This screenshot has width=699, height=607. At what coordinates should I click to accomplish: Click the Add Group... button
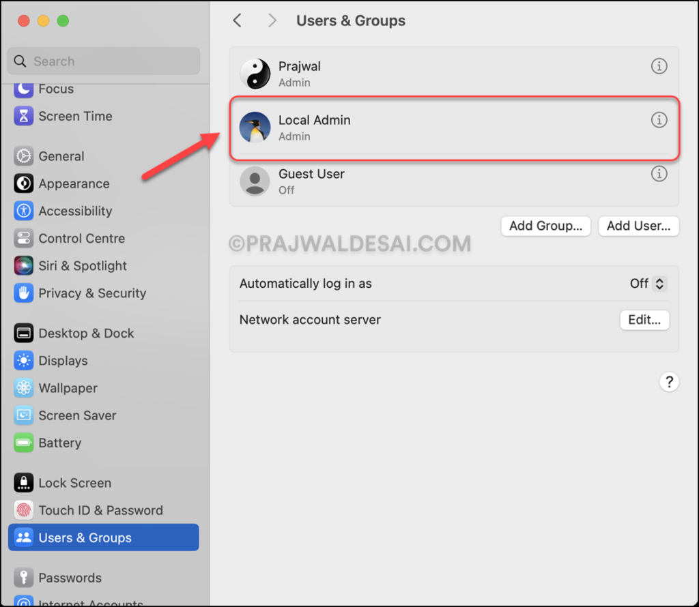pos(545,226)
